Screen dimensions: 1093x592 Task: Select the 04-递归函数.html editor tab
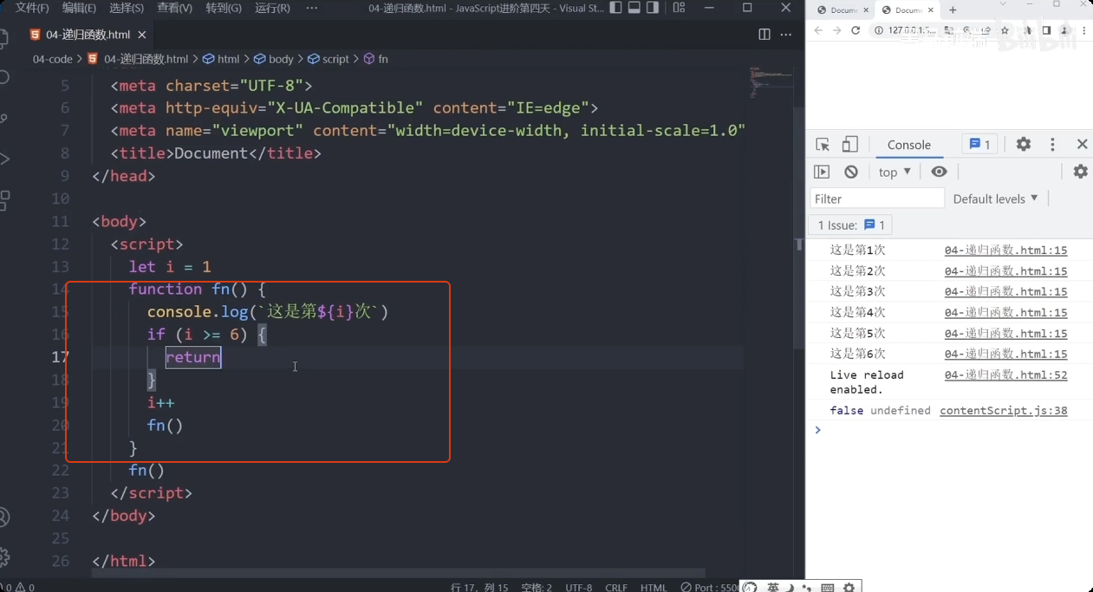pos(88,36)
